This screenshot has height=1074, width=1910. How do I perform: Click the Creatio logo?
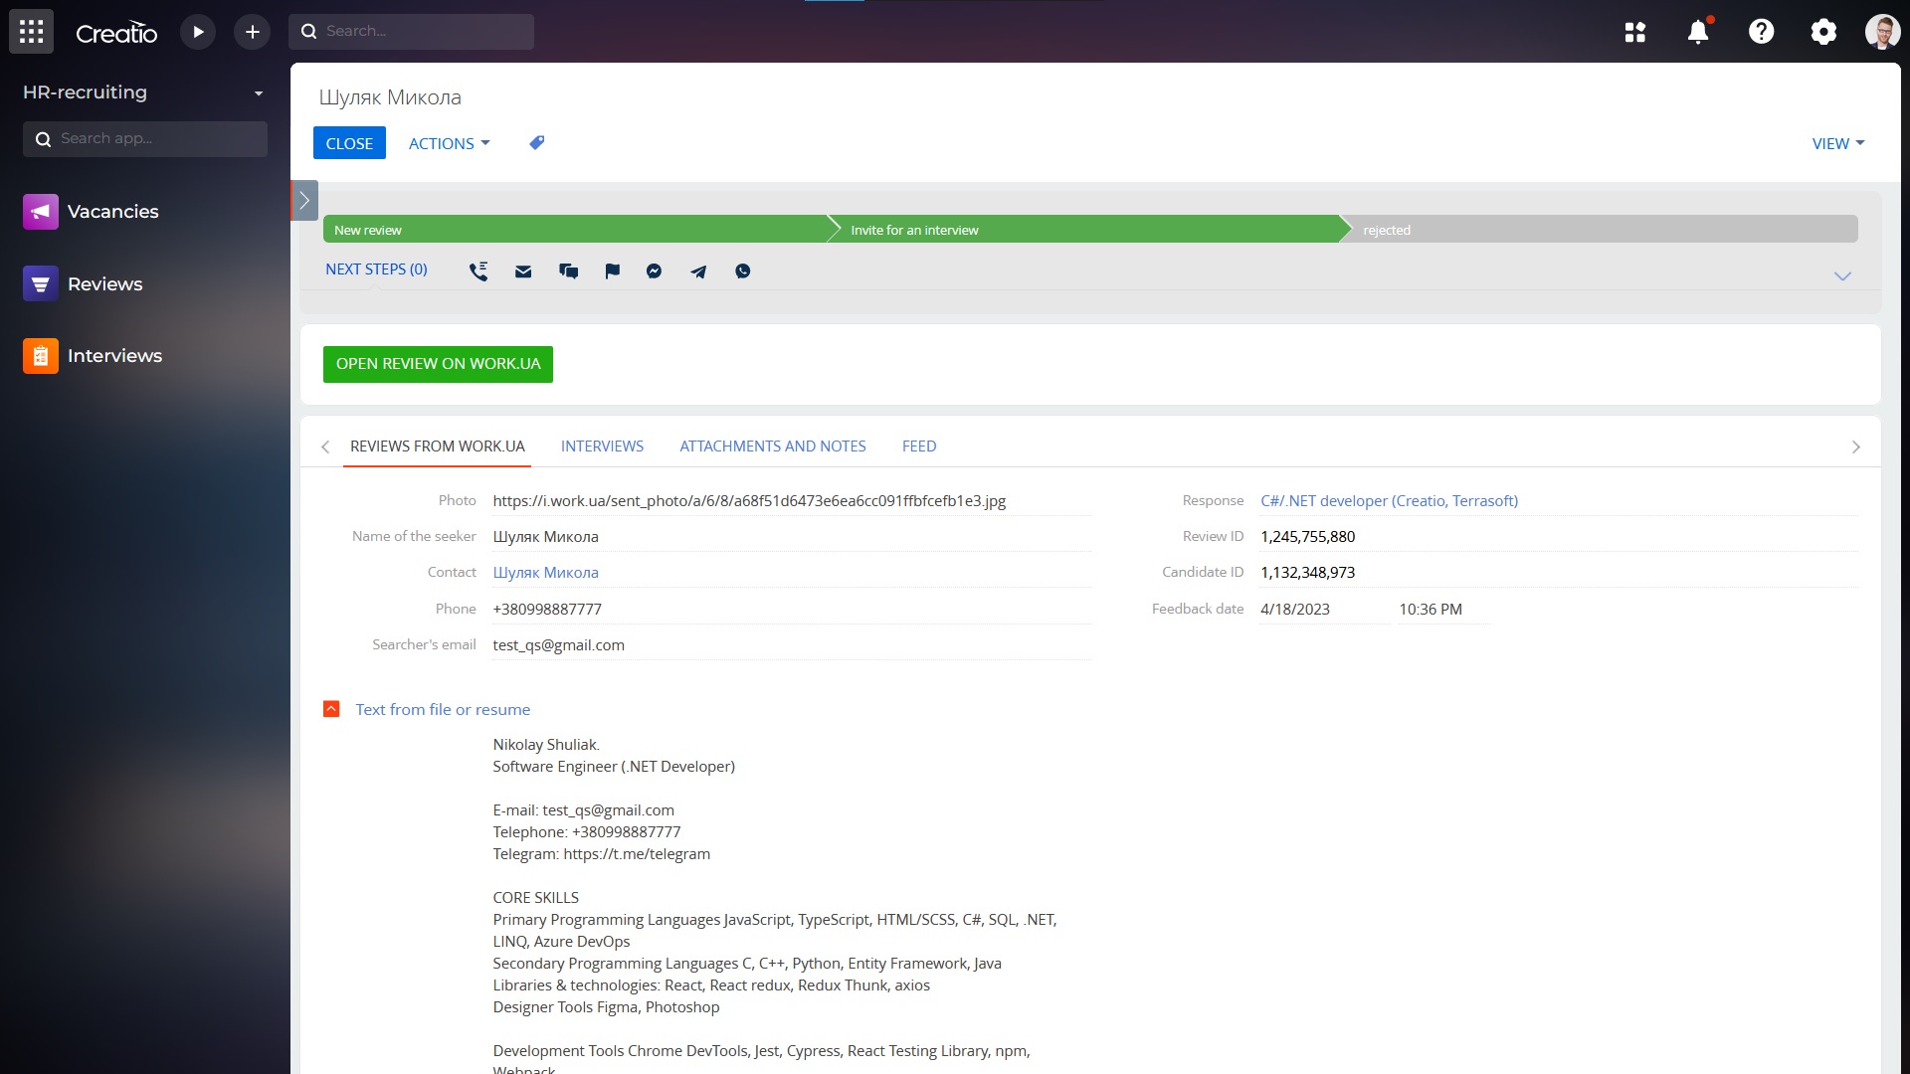click(x=116, y=33)
